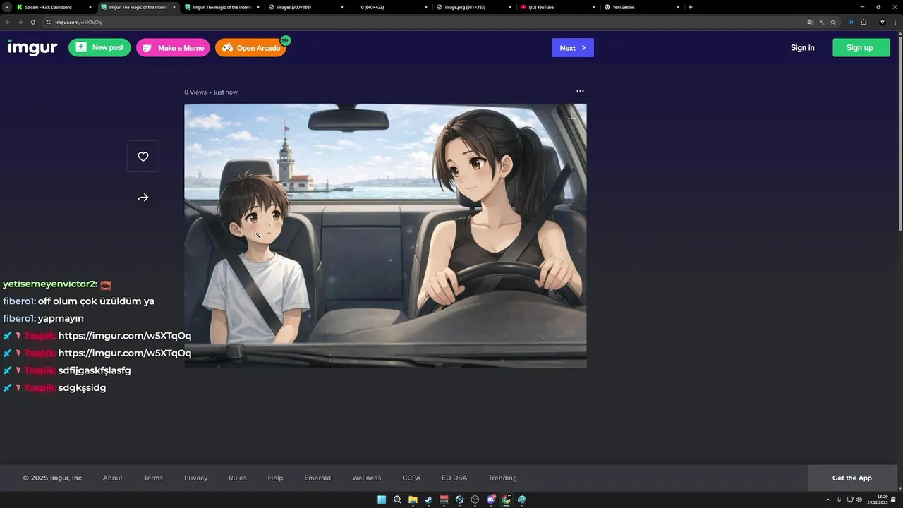The height and width of the screenshot is (508, 903).
Task: Open the Terms footer link
Action: (153, 478)
